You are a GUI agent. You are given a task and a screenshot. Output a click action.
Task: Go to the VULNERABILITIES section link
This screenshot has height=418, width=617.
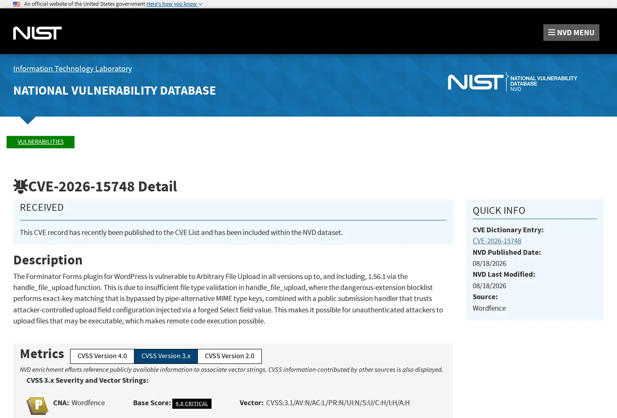[x=41, y=142]
